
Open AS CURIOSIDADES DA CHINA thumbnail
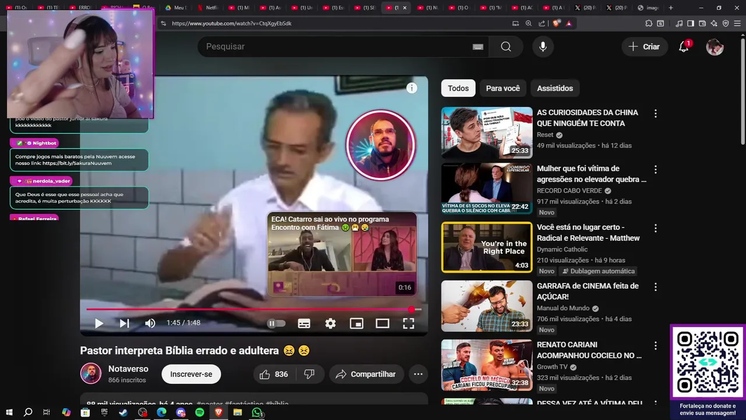point(487,132)
